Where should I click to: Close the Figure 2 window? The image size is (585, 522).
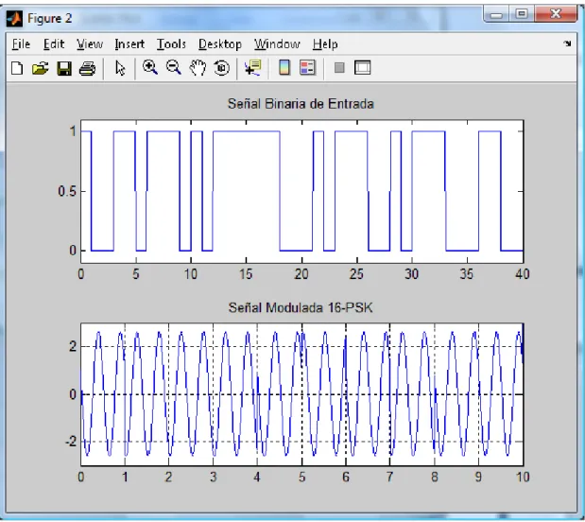point(555,14)
